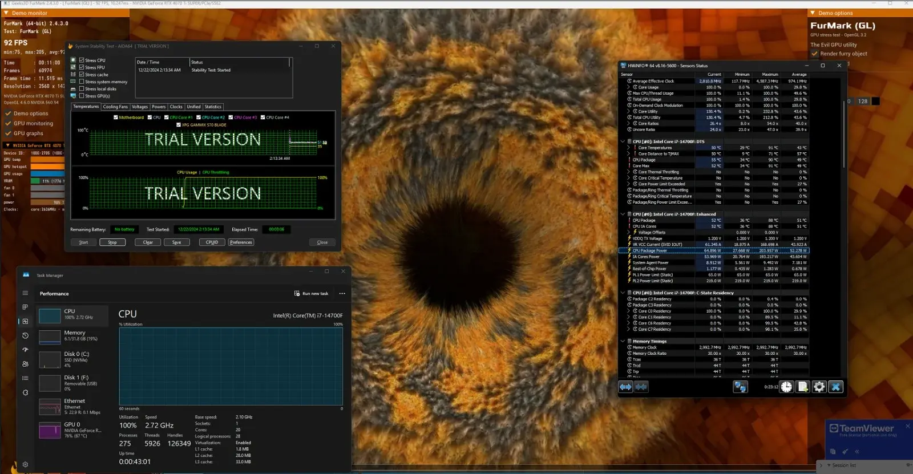The height and width of the screenshot is (474, 913).
Task: Open Details page in Task Manager sidebar
Action: click(25, 378)
